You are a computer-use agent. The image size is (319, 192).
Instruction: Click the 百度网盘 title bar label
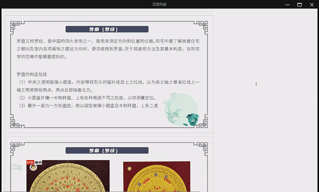point(159,4)
